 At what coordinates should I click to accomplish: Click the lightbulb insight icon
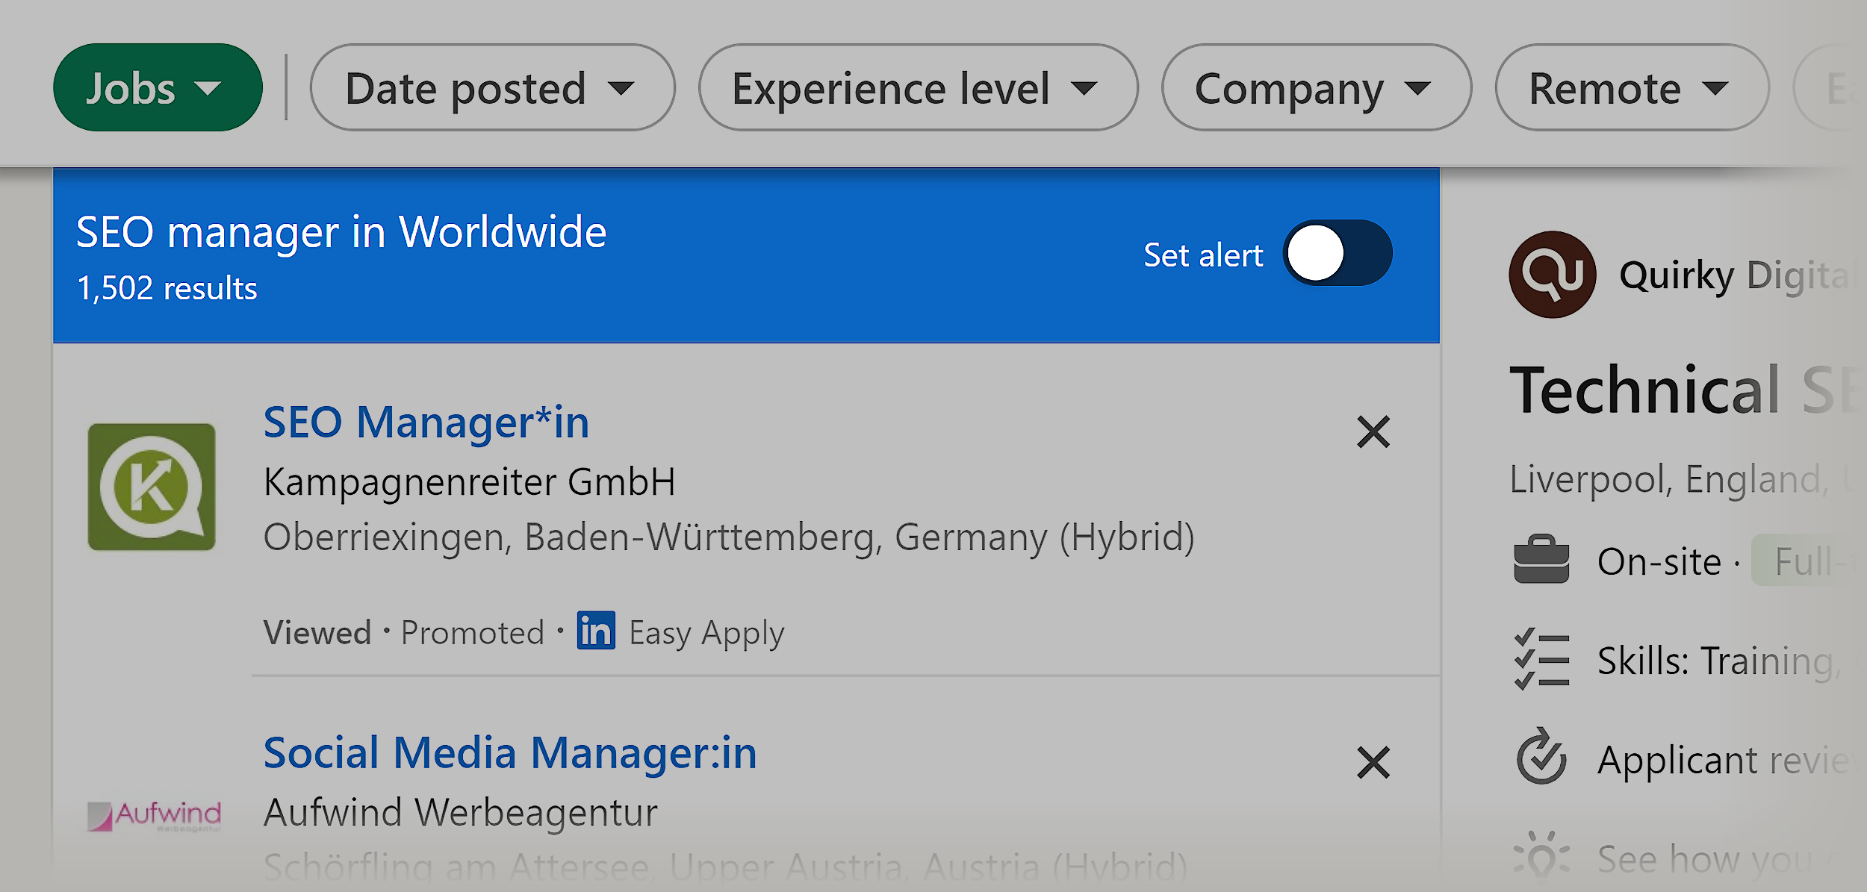click(1543, 857)
